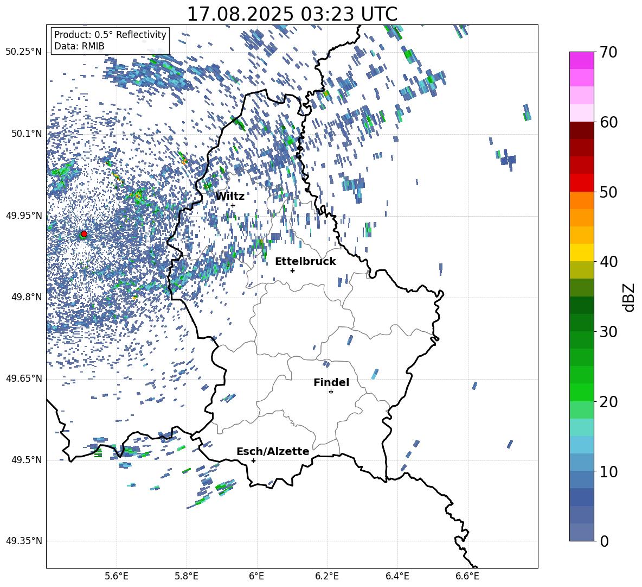Click the 0 tick label on colorbar
The width and height of the screenshot is (642, 587).
tap(604, 541)
